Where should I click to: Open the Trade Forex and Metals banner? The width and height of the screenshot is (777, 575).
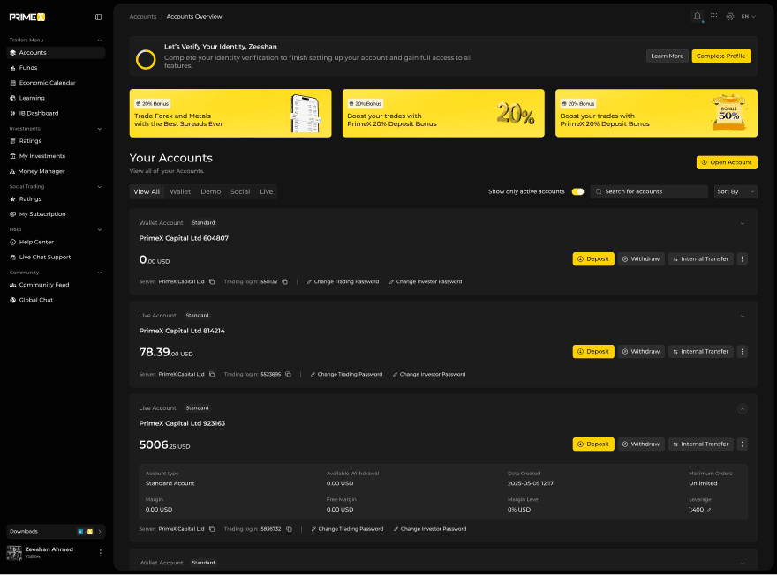pyautogui.click(x=230, y=113)
